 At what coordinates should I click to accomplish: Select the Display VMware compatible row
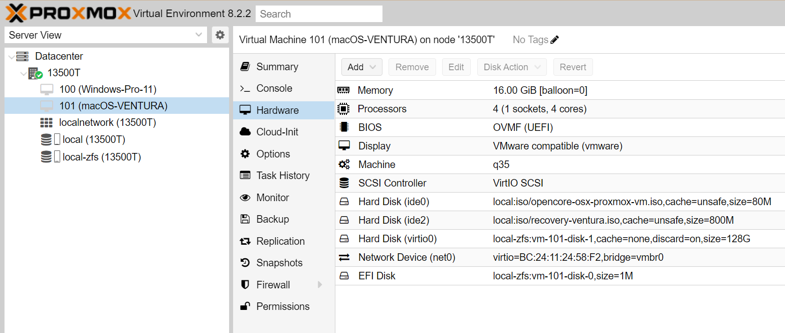[x=560, y=146]
